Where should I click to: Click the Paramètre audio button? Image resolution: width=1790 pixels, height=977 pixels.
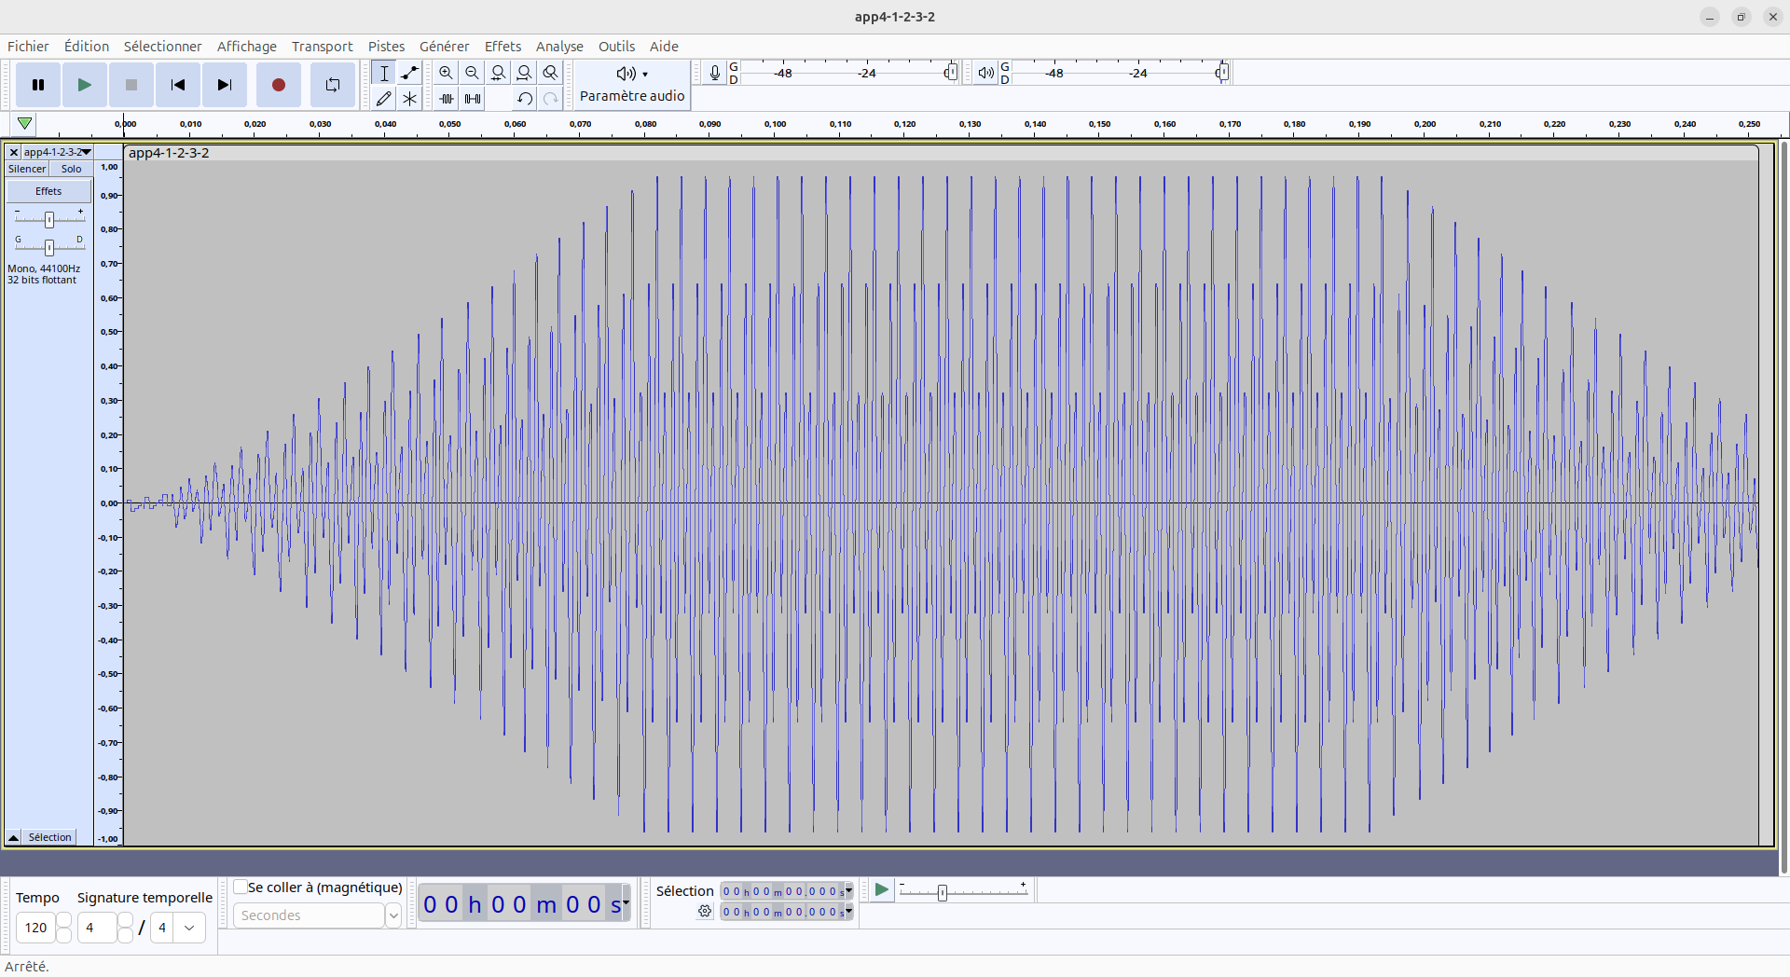[632, 85]
